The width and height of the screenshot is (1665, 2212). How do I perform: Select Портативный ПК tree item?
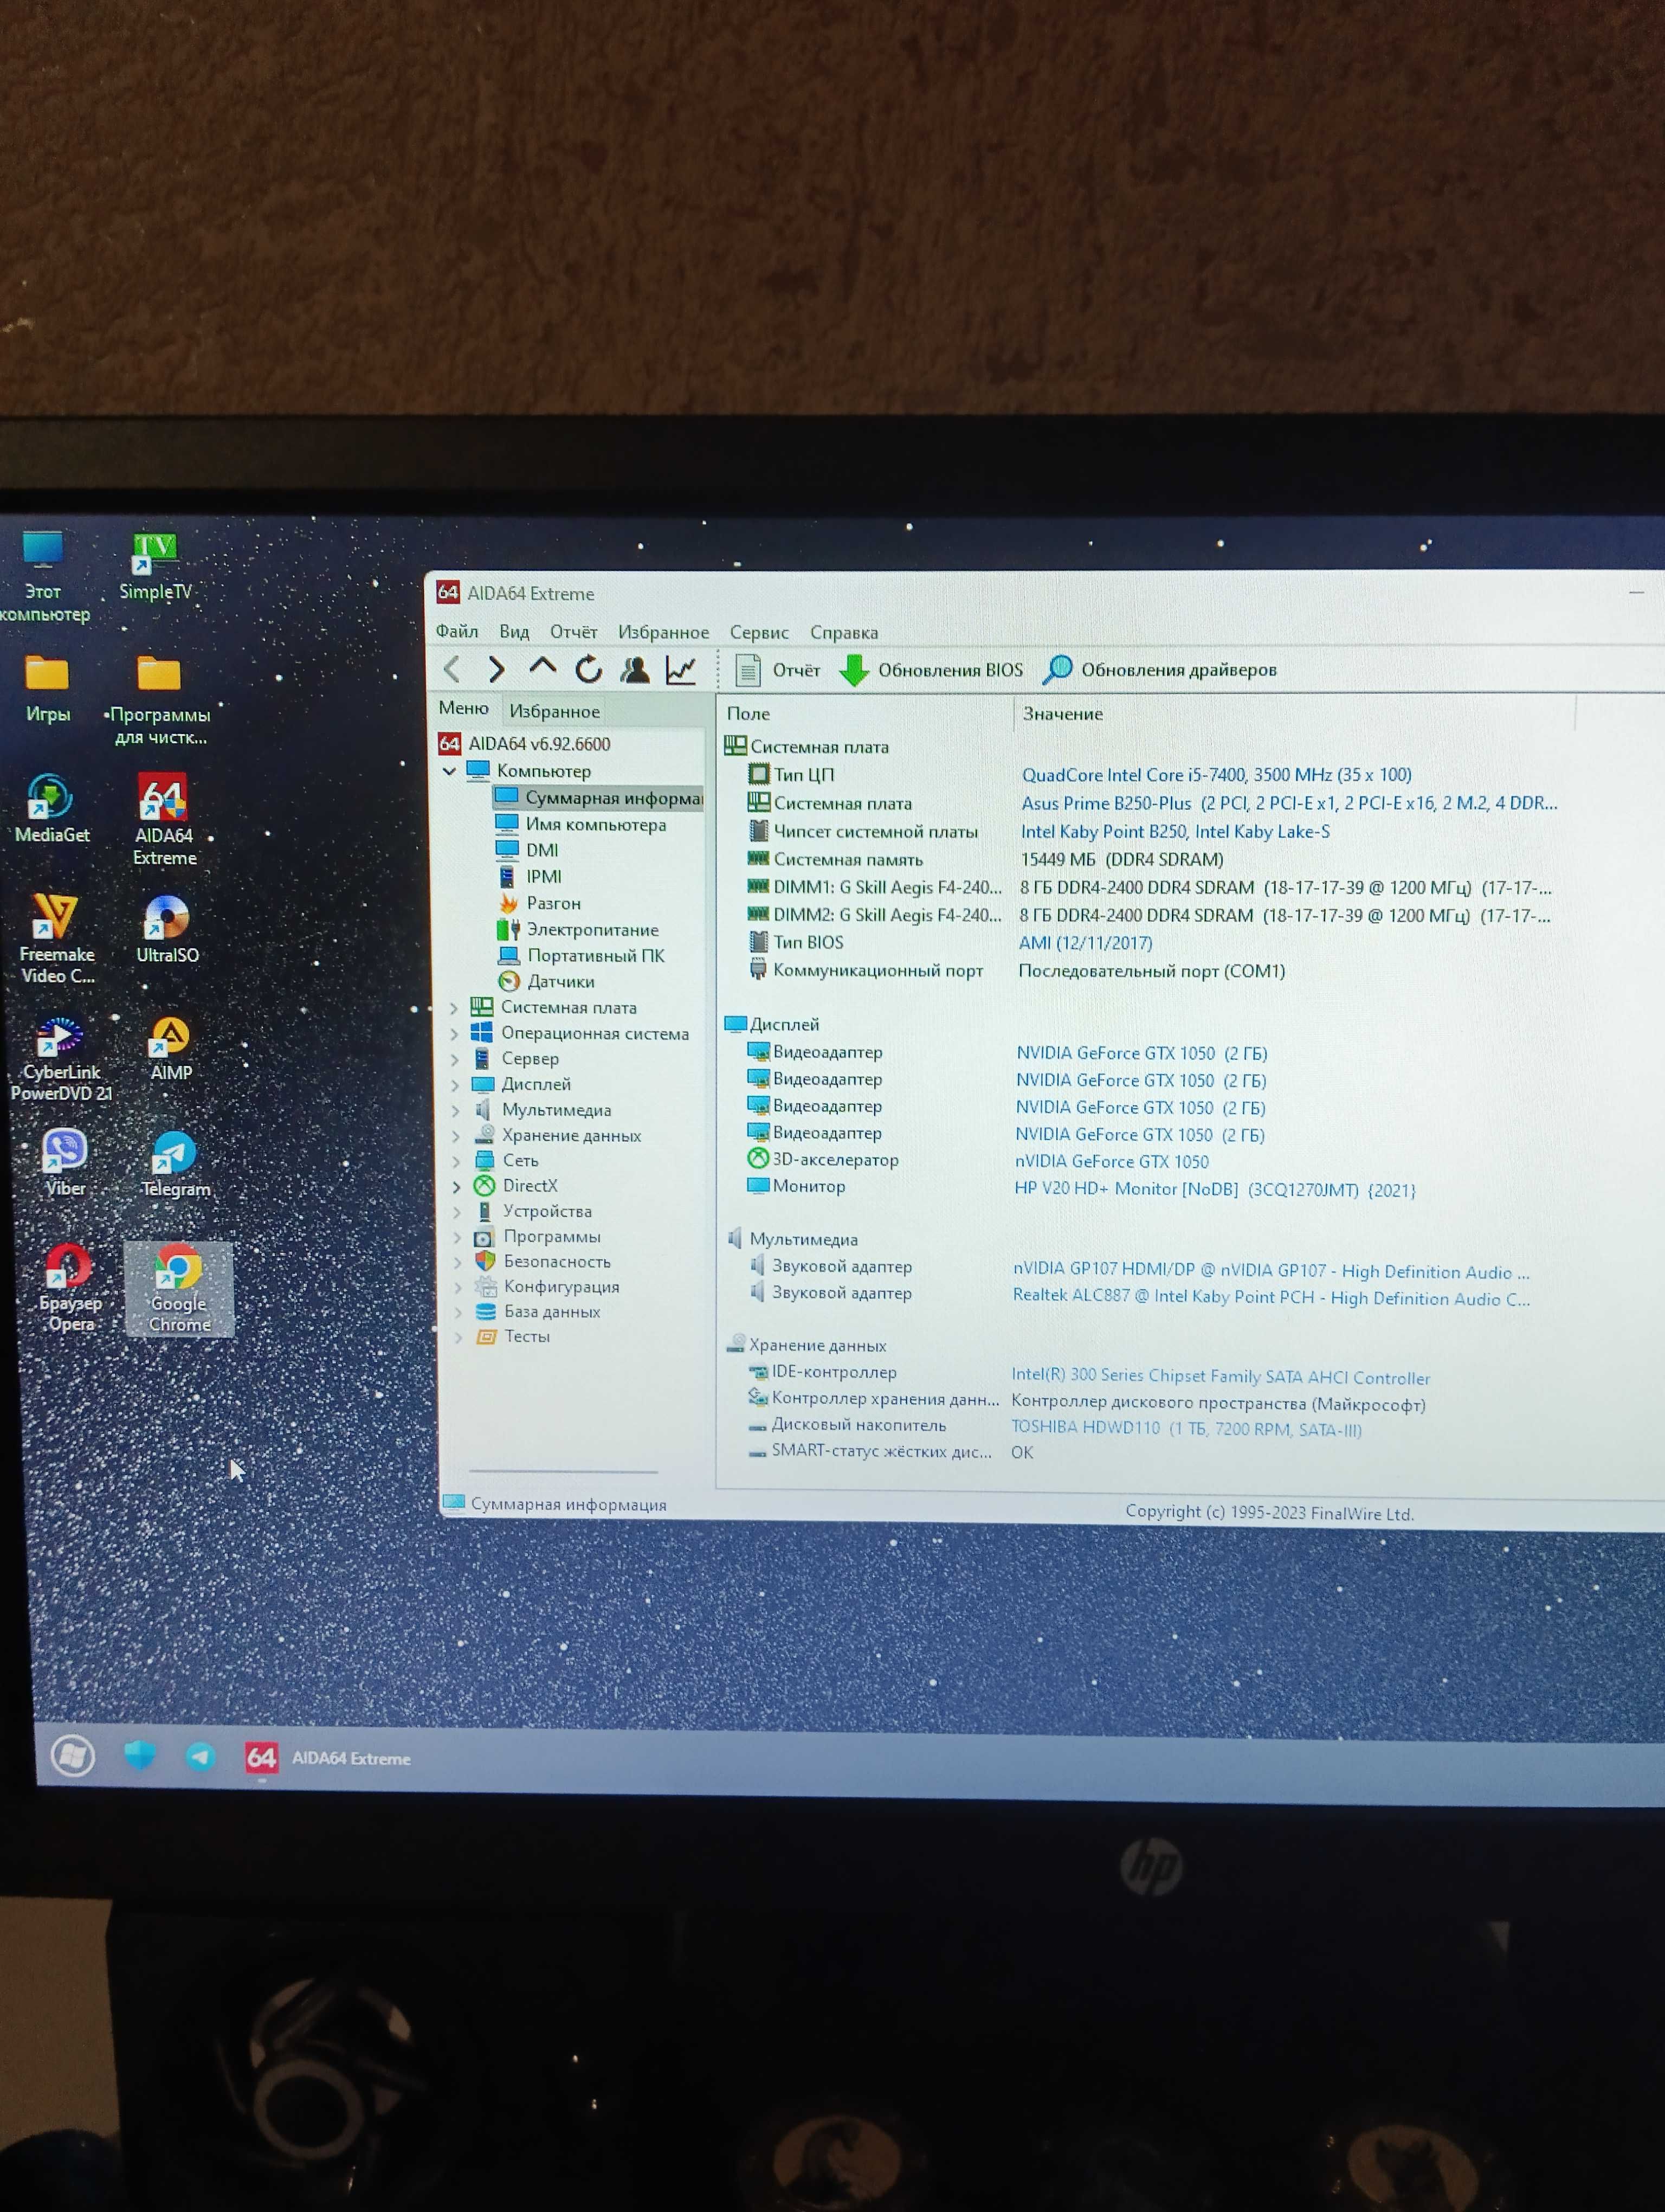click(582, 956)
